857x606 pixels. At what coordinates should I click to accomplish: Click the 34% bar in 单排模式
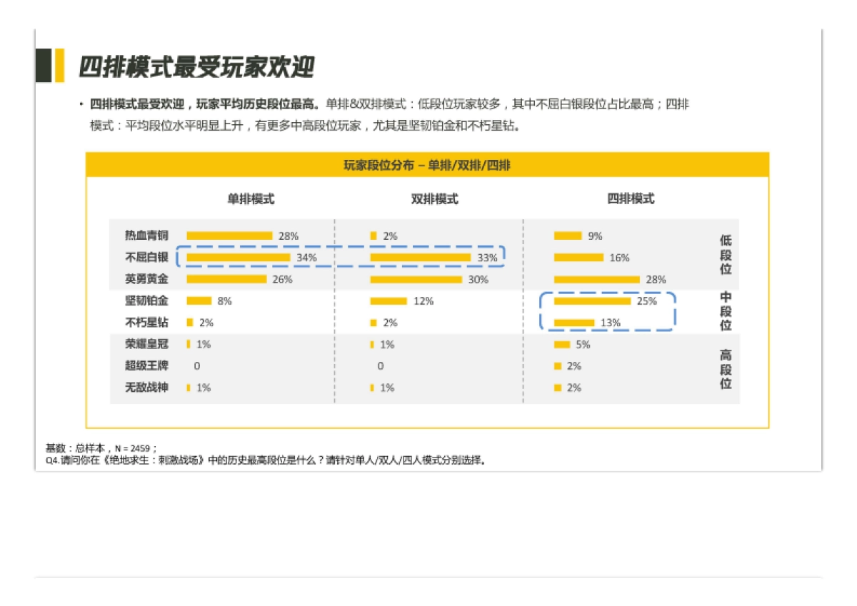tap(238, 257)
